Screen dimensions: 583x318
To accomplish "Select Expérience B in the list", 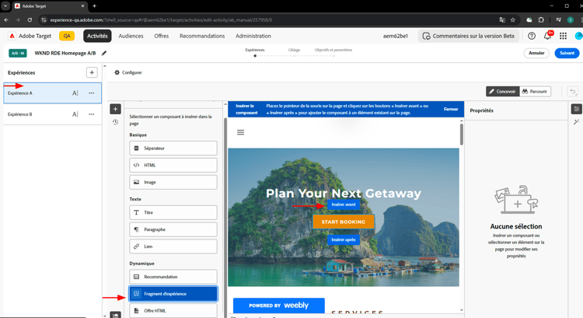I will point(52,114).
